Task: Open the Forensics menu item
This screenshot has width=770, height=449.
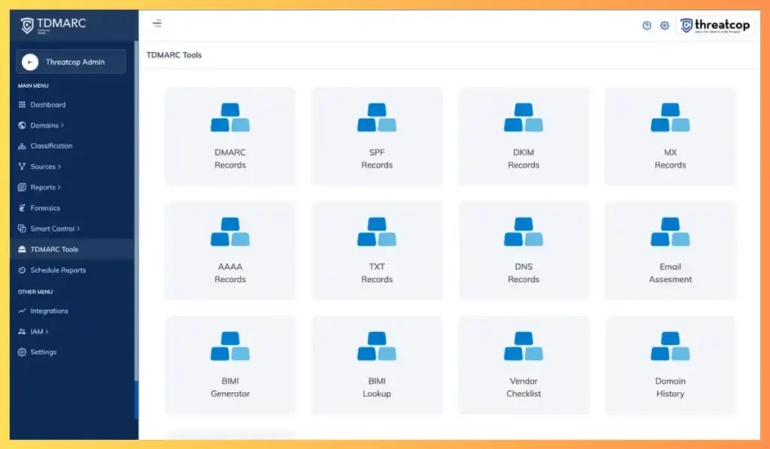Action: pos(45,208)
